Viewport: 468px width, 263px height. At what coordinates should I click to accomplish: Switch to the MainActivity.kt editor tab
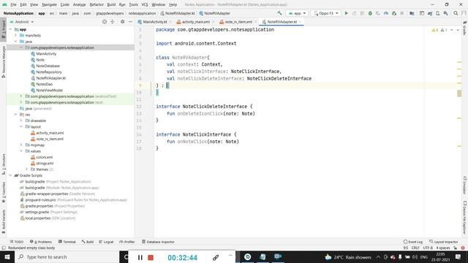(x=154, y=22)
